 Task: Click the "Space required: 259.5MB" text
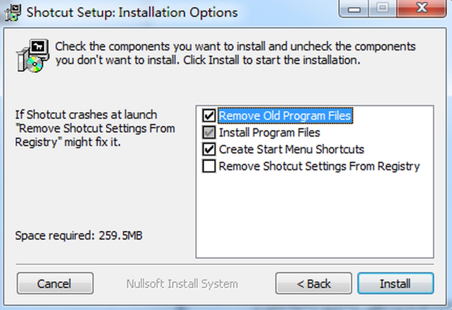79,235
